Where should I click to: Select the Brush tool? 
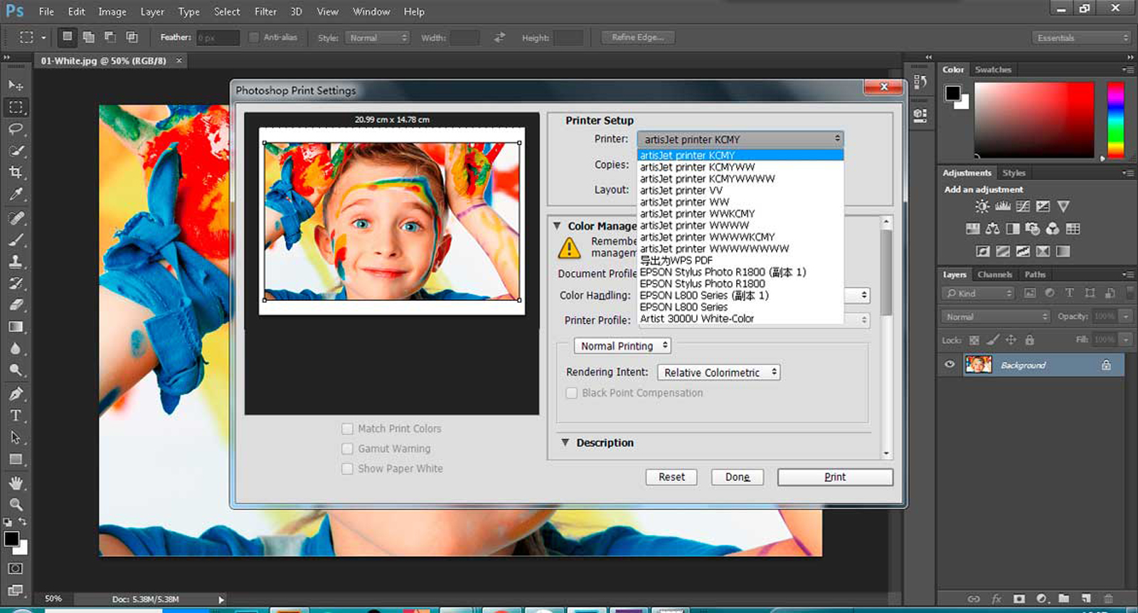coord(16,240)
